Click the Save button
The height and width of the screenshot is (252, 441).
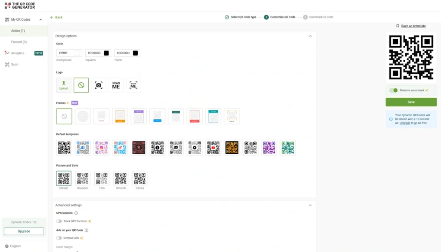[x=411, y=102]
